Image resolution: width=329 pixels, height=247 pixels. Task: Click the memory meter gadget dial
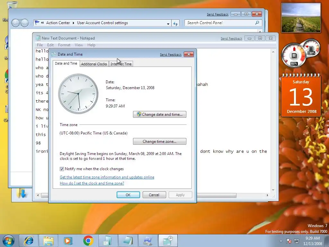coord(311,48)
